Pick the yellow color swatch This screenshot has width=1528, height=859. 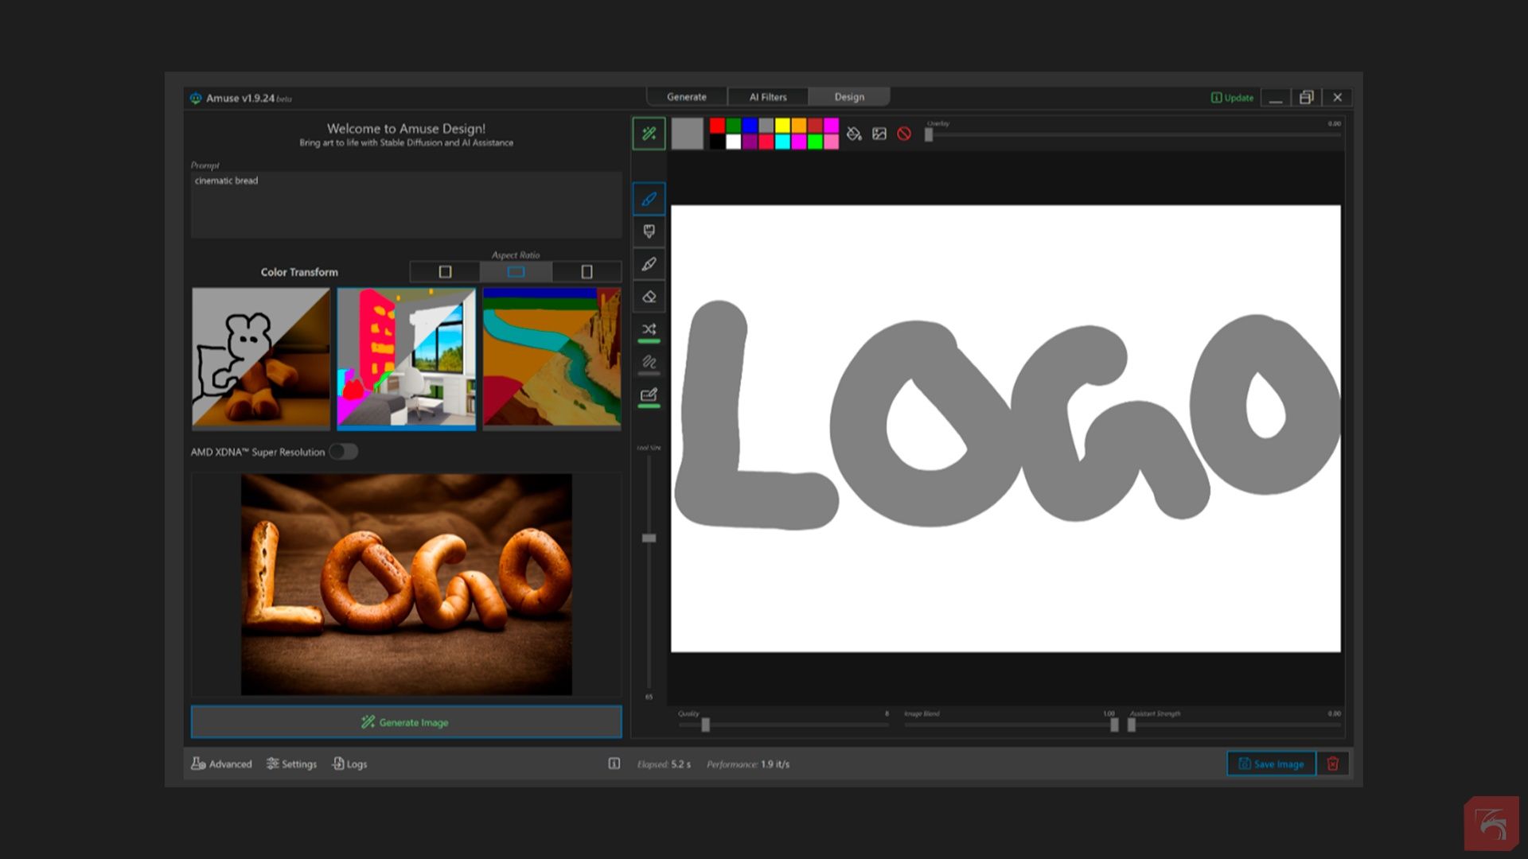click(x=782, y=126)
